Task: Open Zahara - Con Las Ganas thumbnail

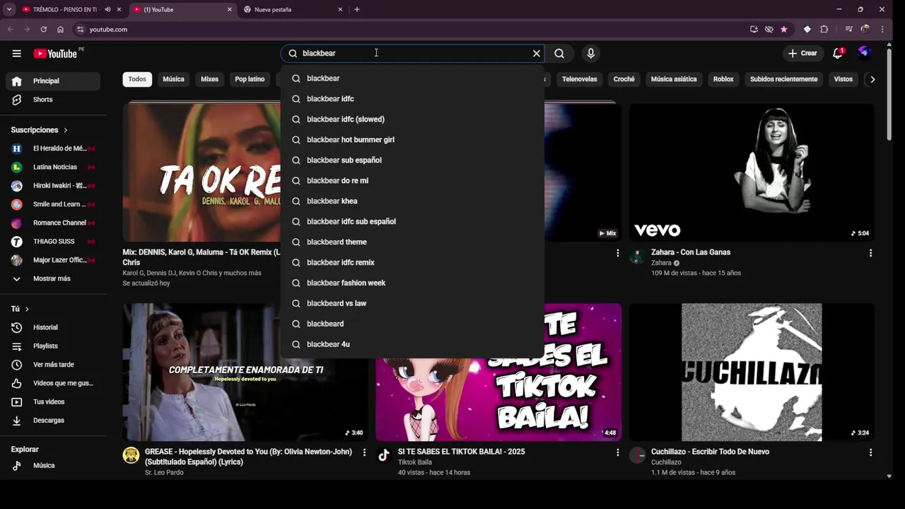Action: click(x=752, y=172)
